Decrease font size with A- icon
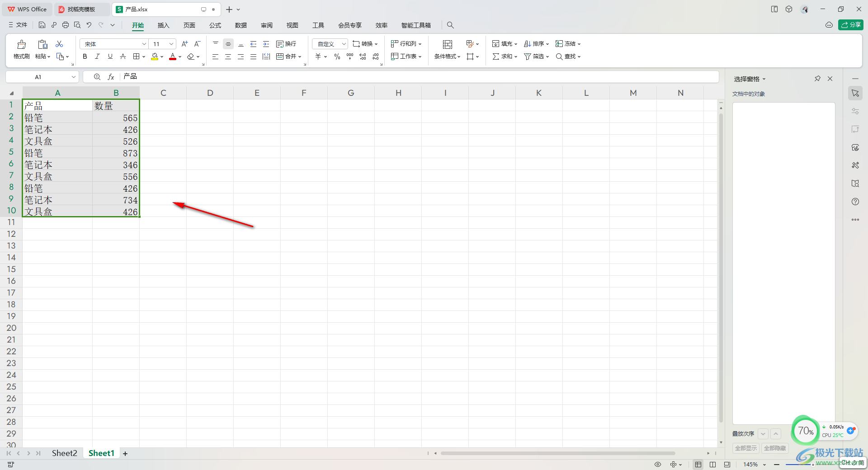The height and width of the screenshot is (470, 868). pyautogui.click(x=197, y=44)
